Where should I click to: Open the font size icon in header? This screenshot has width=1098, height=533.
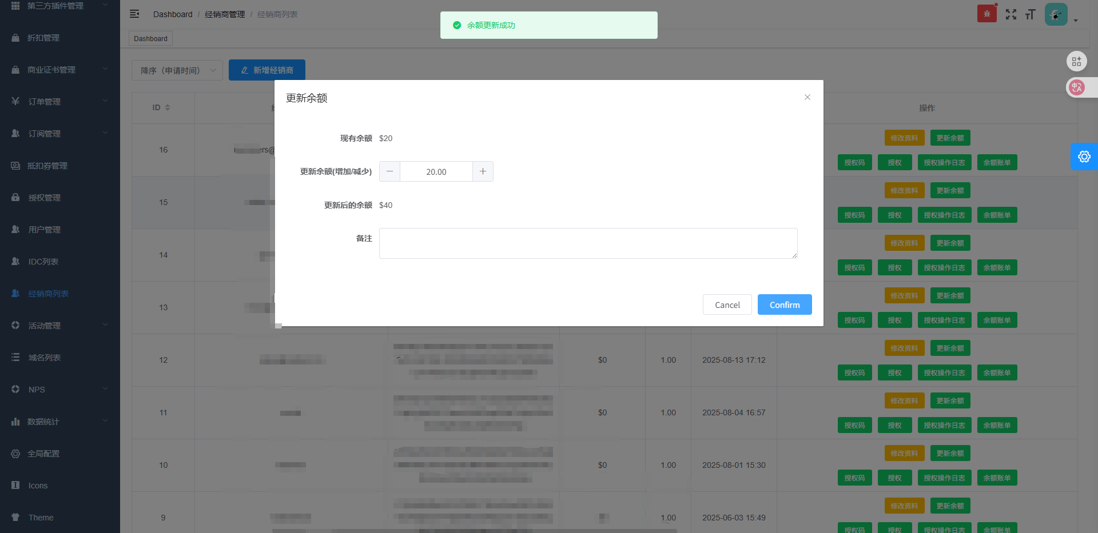point(1030,14)
